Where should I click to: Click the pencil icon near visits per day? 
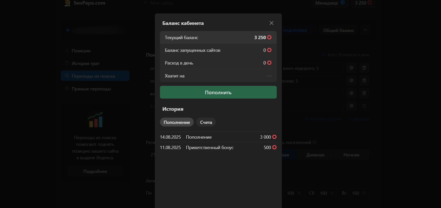(323, 55)
